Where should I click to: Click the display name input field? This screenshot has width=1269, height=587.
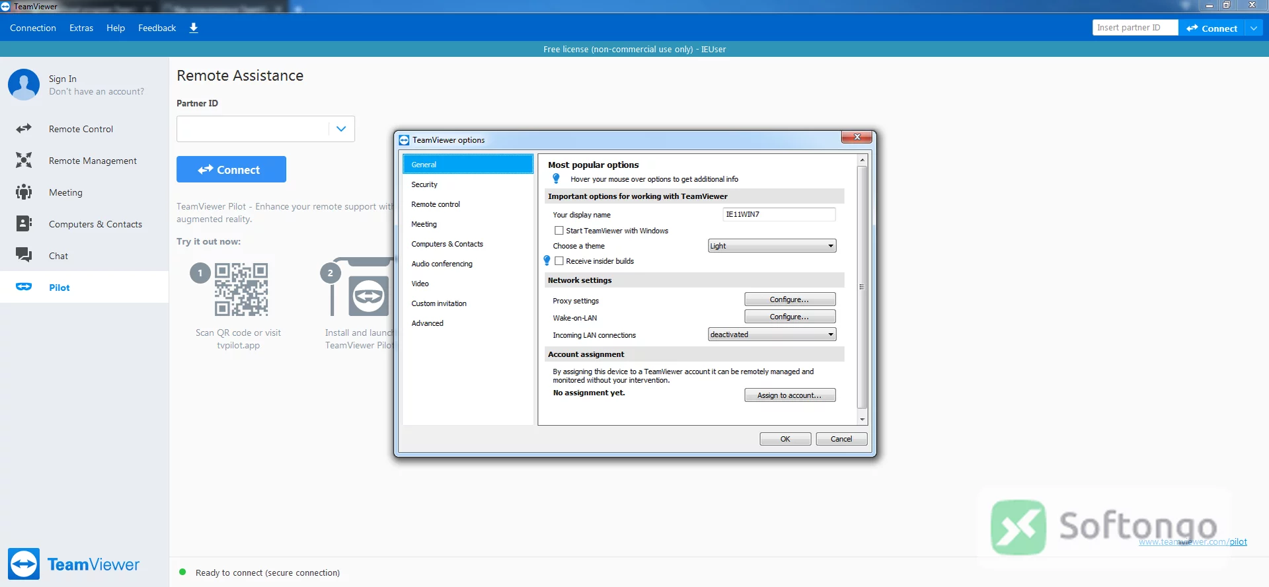tap(779, 214)
